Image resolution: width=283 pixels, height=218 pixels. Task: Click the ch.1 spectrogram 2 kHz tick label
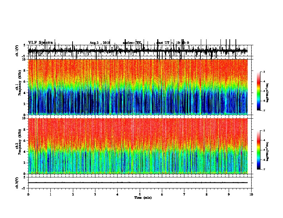point(25,104)
